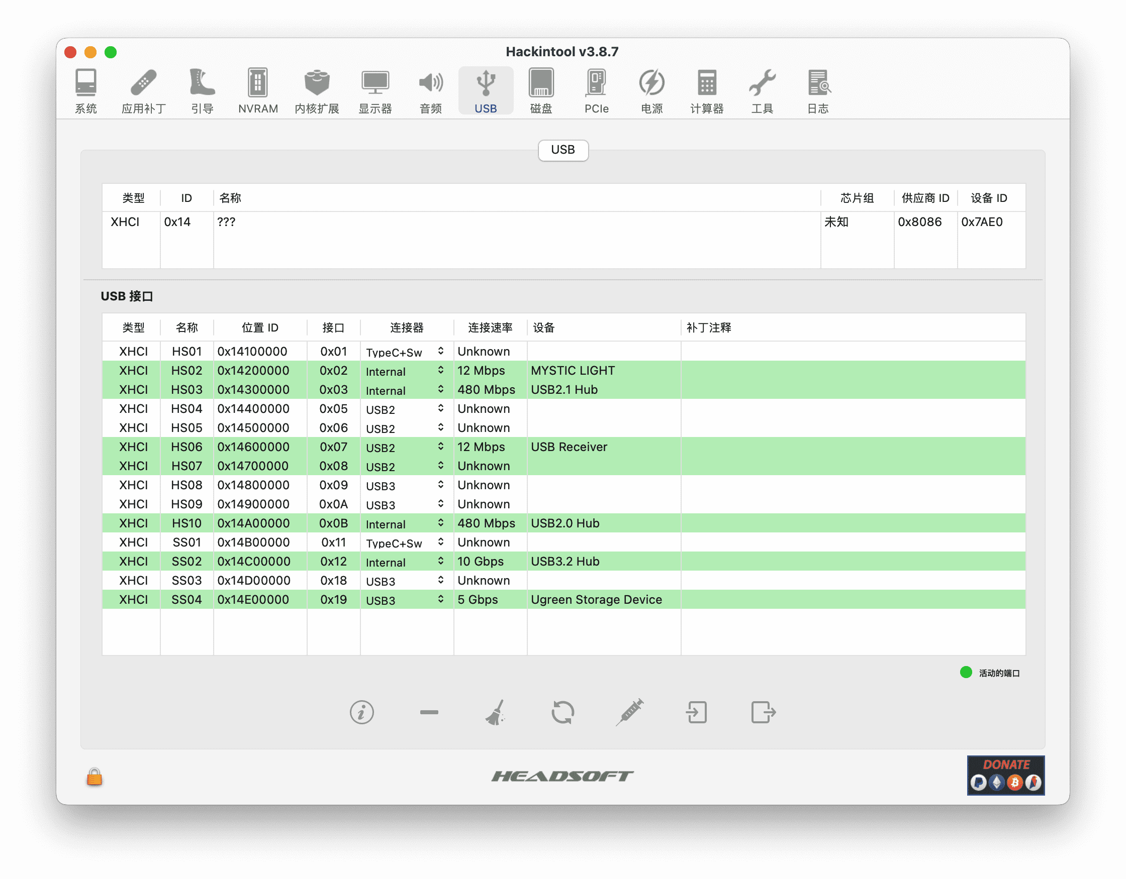
Task: Click the minus remove-port icon
Action: click(x=429, y=712)
